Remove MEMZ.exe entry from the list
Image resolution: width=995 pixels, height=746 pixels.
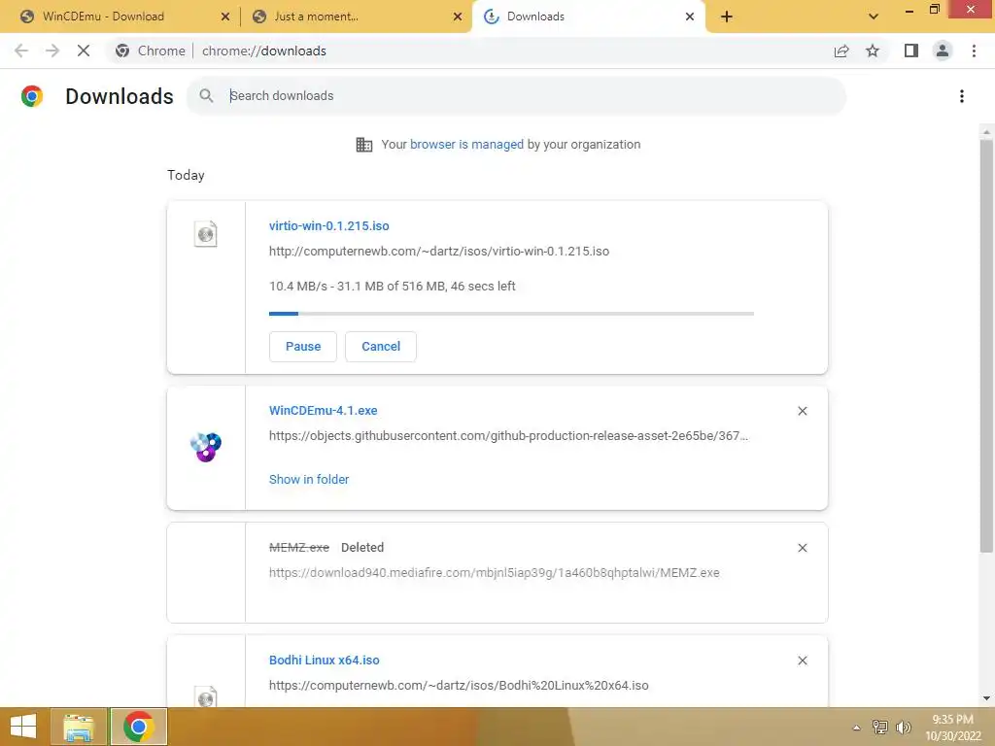point(802,548)
